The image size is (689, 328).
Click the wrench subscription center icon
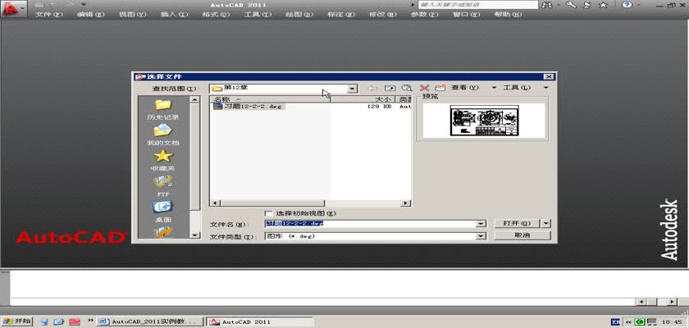click(x=571, y=5)
